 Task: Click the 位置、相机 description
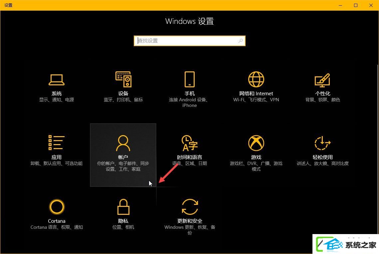pyautogui.click(x=123, y=227)
